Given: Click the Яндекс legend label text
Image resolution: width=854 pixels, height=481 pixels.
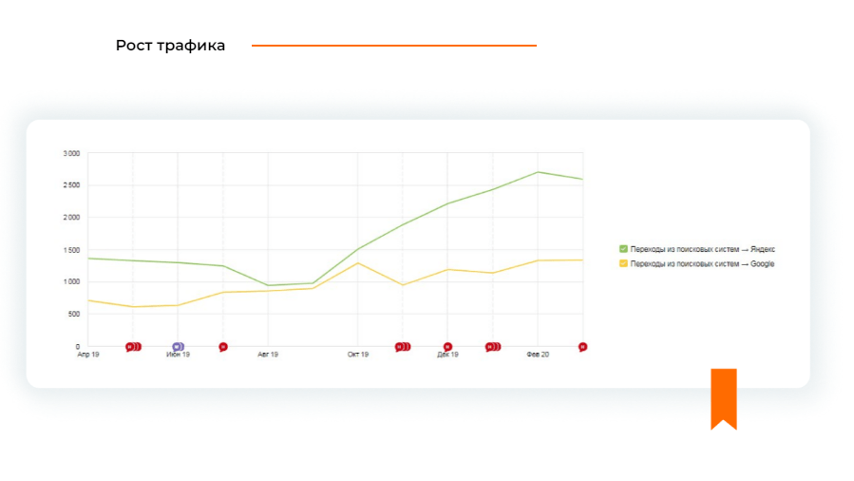Looking at the screenshot, I should click(703, 249).
